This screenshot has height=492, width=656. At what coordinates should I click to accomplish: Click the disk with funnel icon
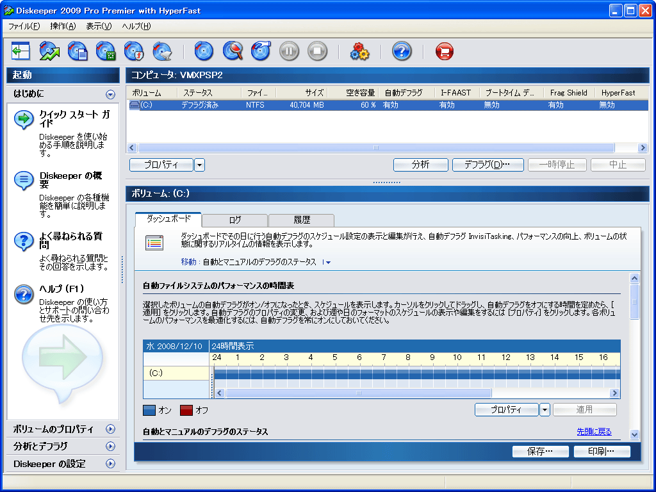click(x=162, y=51)
